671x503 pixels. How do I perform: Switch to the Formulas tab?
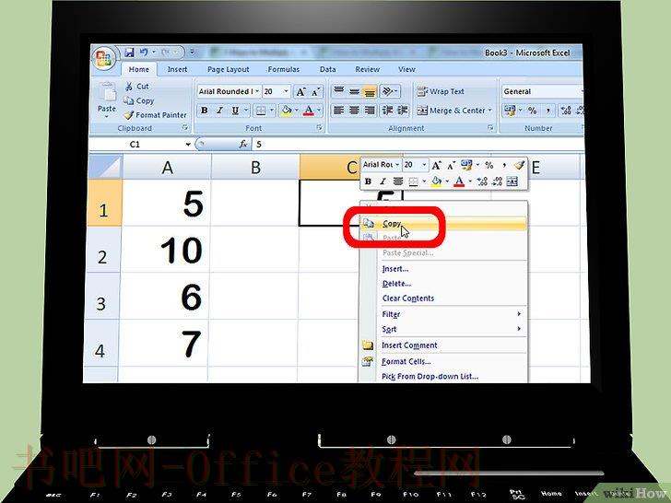click(x=284, y=69)
